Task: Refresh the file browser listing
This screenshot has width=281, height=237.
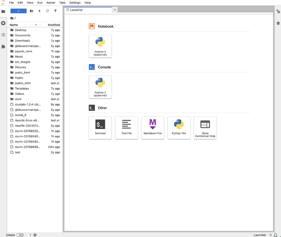Action: pos(47,11)
